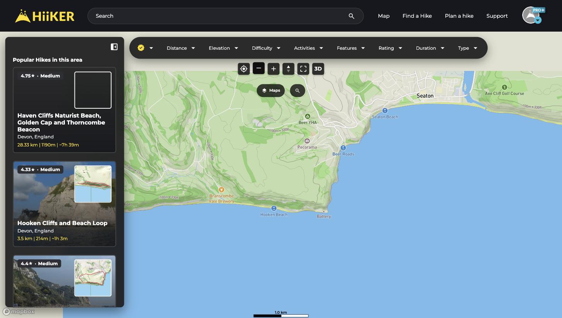
Task: Reset map bearing with compass button
Action: 288,69
